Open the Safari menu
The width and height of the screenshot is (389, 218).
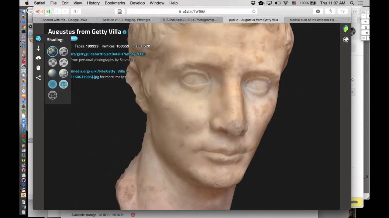[x=40, y=3]
